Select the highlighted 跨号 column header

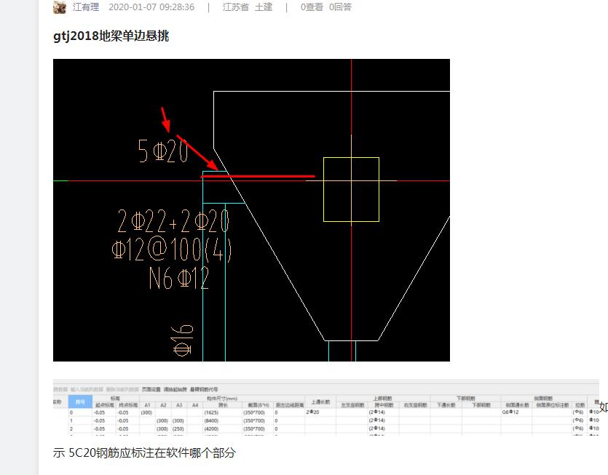(80, 402)
